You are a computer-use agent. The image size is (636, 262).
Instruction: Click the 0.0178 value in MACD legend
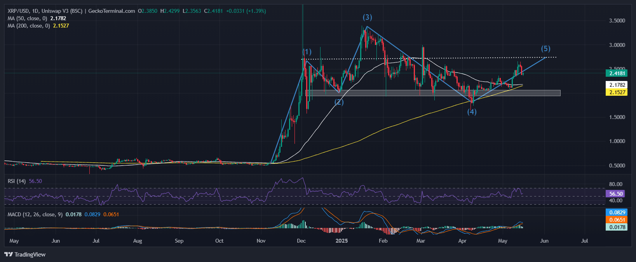[73, 214]
